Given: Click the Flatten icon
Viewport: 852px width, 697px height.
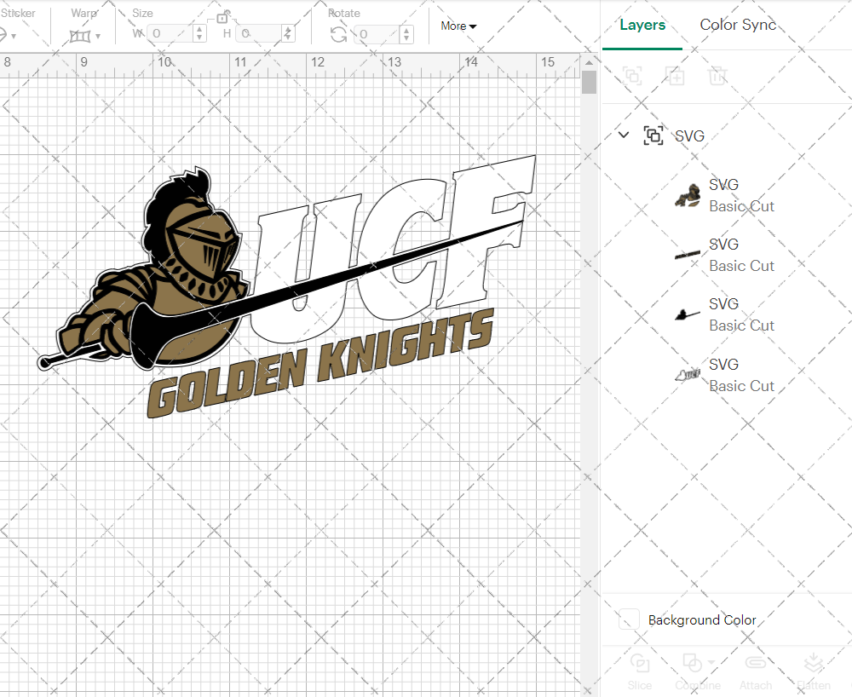Looking at the screenshot, I should tap(814, 663).
